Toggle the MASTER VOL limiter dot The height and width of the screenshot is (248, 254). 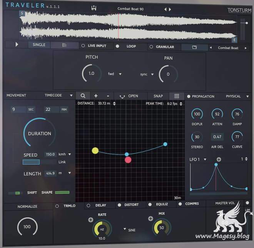247,203
